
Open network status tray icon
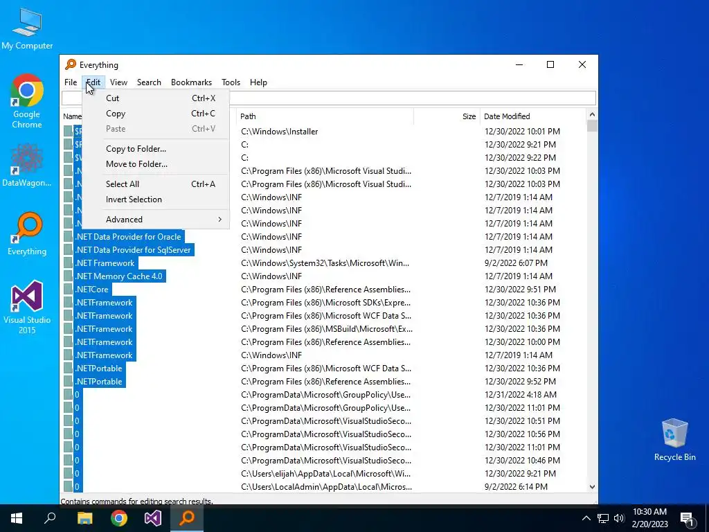603,518
